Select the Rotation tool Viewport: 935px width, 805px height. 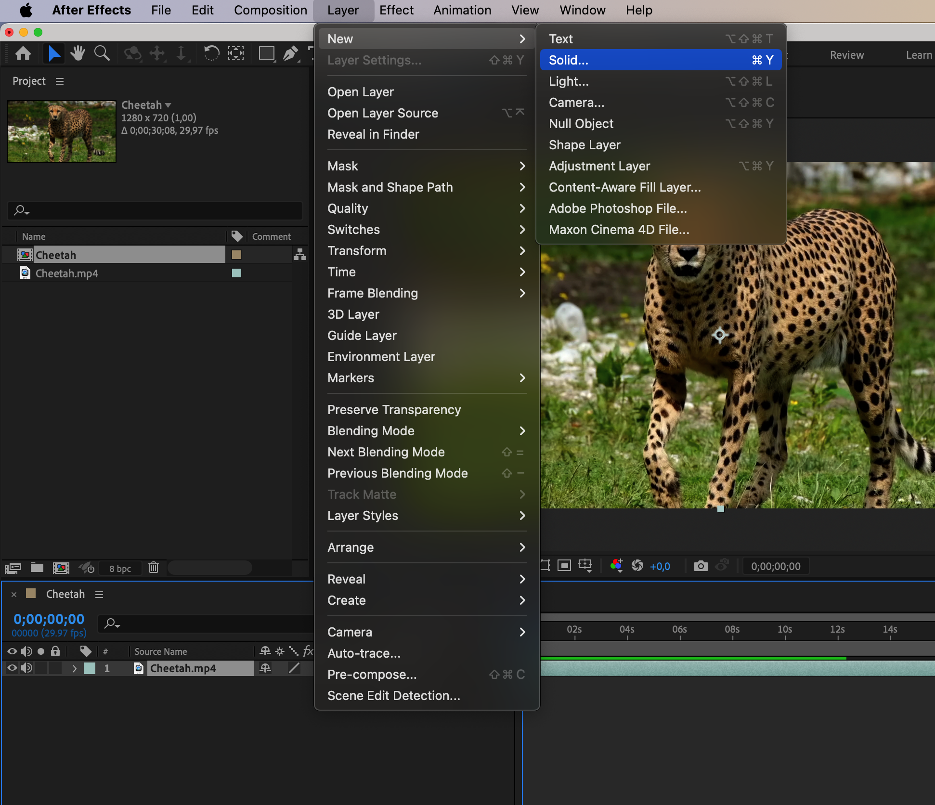point(211,53)
